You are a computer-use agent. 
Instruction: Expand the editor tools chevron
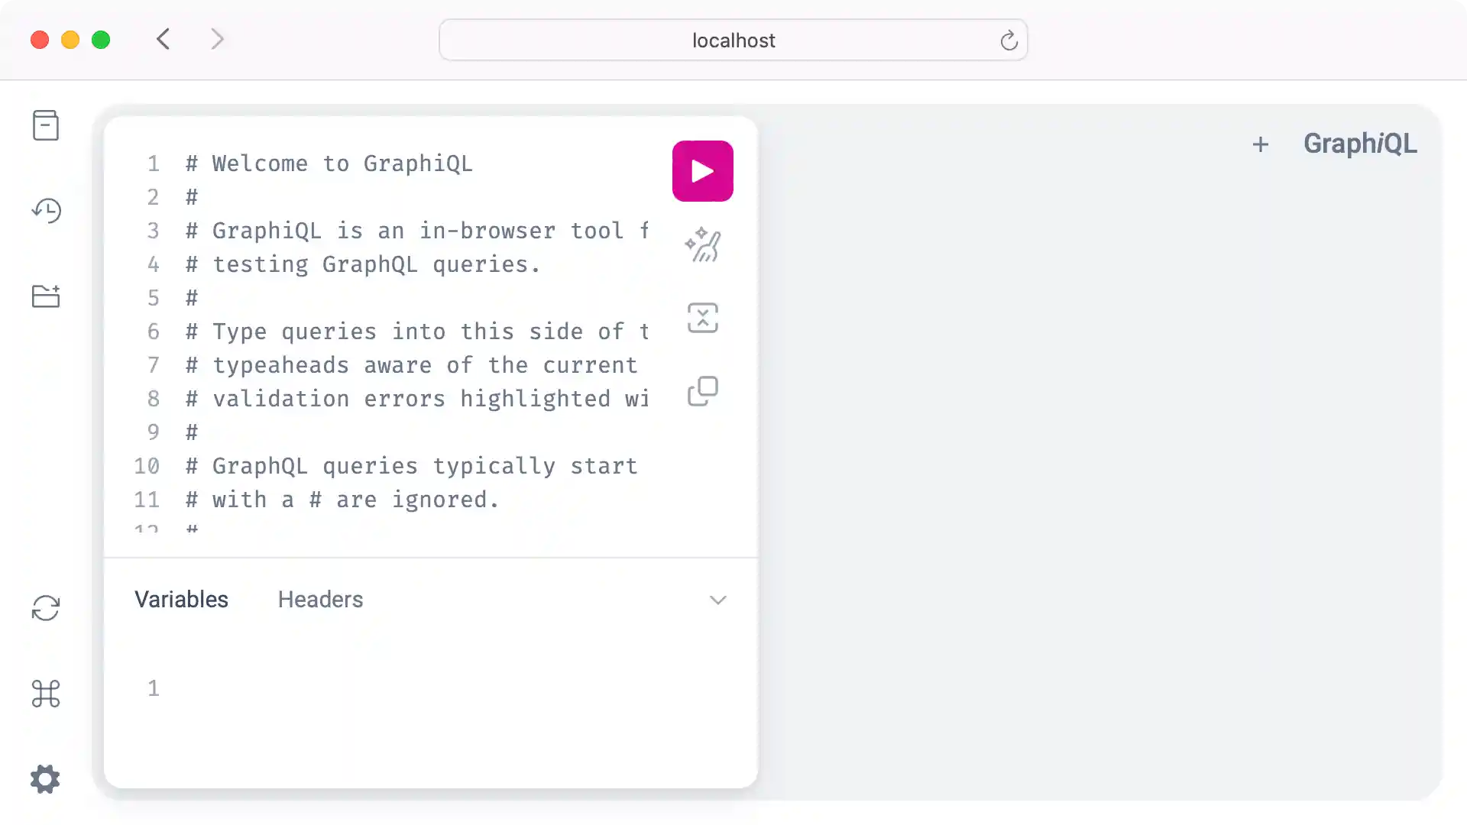coord(717,600)
